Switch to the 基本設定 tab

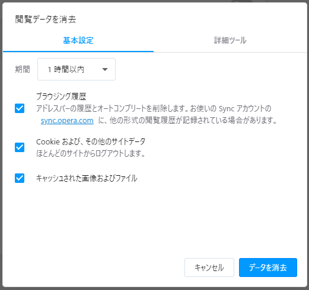(x=78, y=40)
